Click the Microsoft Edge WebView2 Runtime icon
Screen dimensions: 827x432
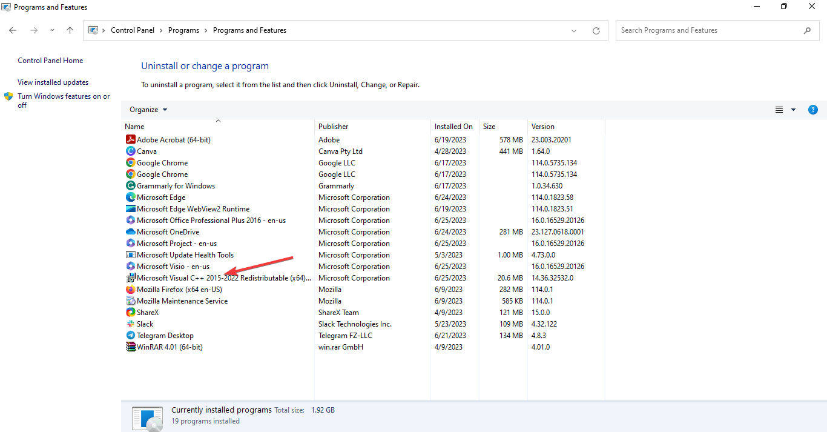[x=130, y=209]
